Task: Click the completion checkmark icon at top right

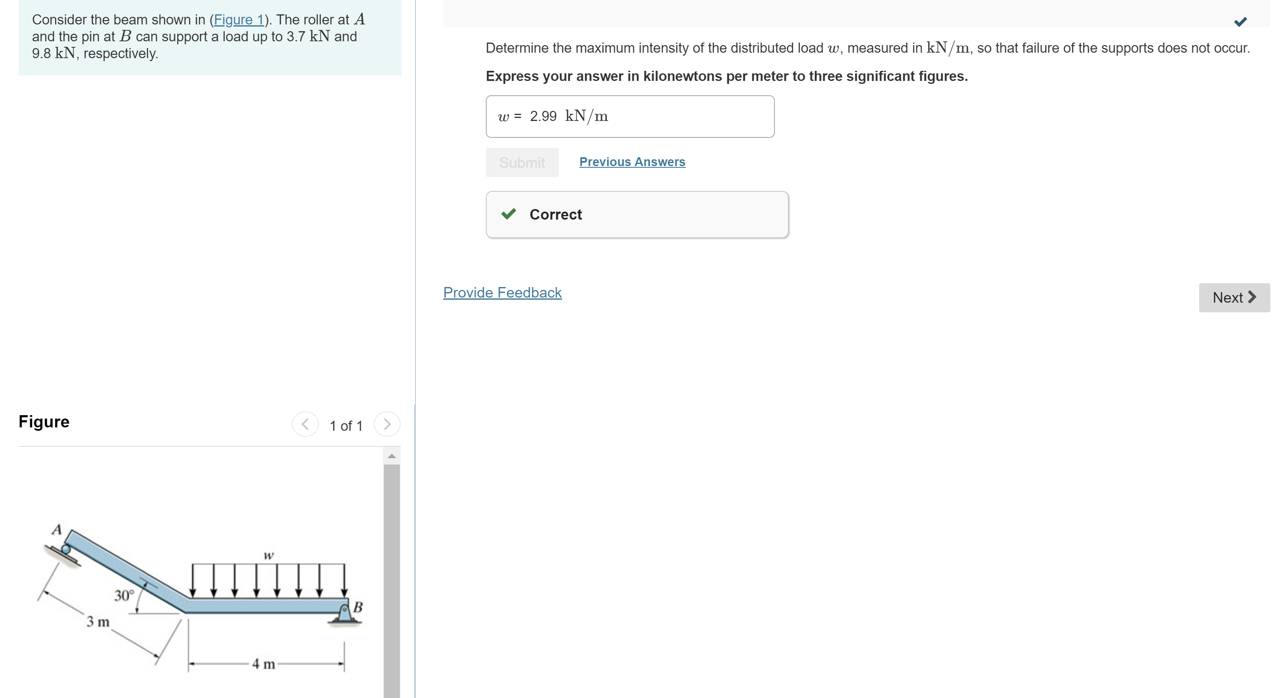Action: point(1241,21)
